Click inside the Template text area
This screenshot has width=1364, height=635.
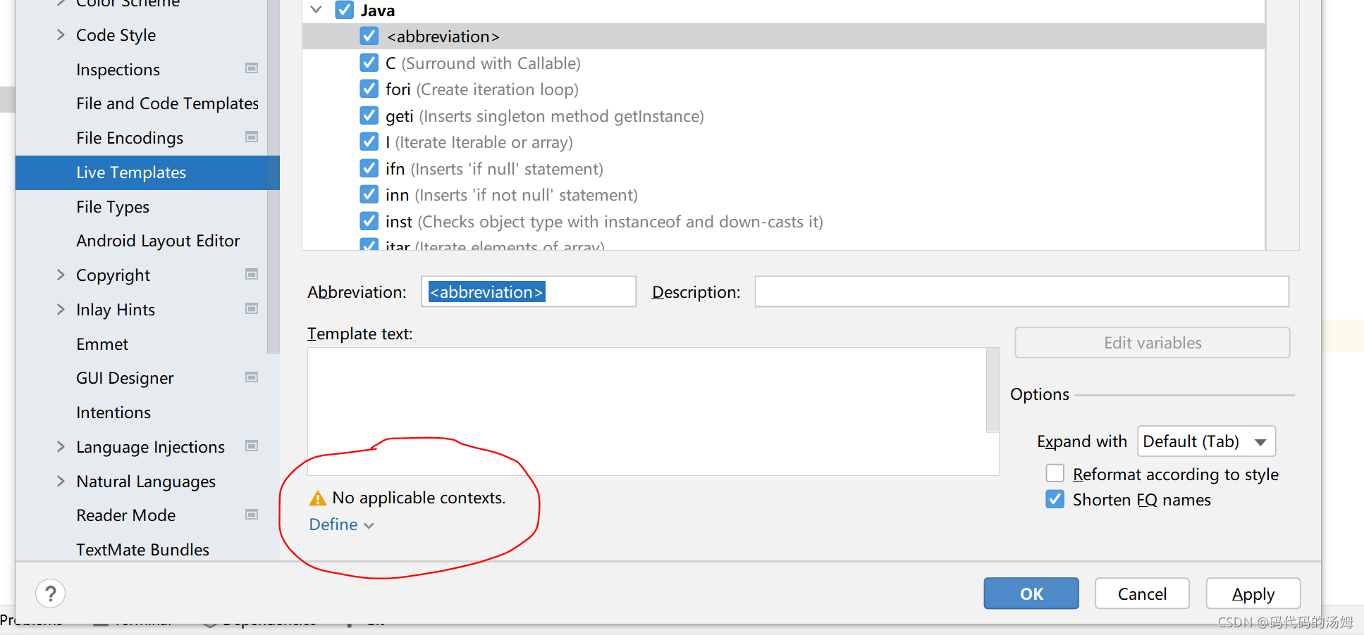point(646,411)
